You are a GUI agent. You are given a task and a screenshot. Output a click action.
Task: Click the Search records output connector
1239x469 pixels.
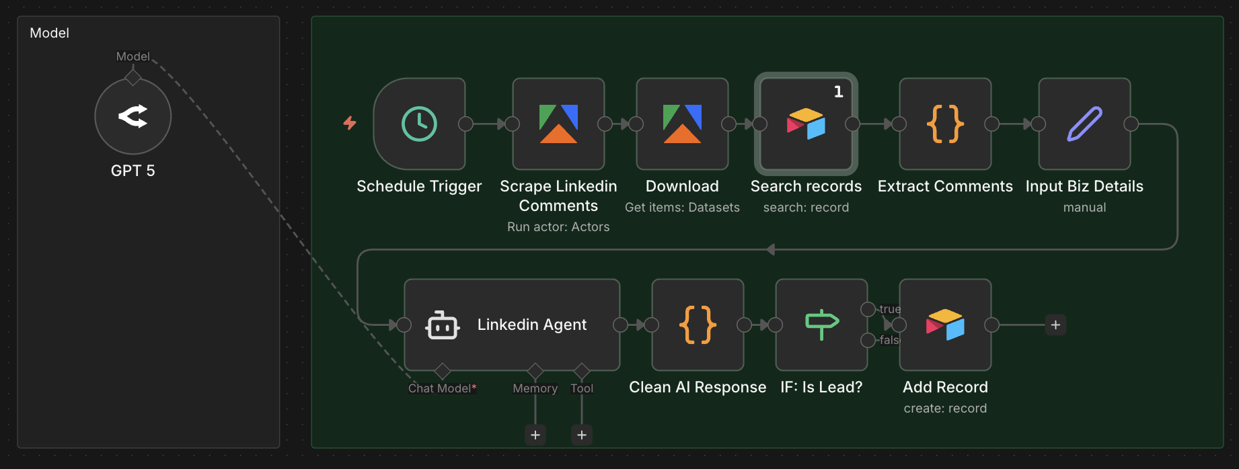pos(852,124)
